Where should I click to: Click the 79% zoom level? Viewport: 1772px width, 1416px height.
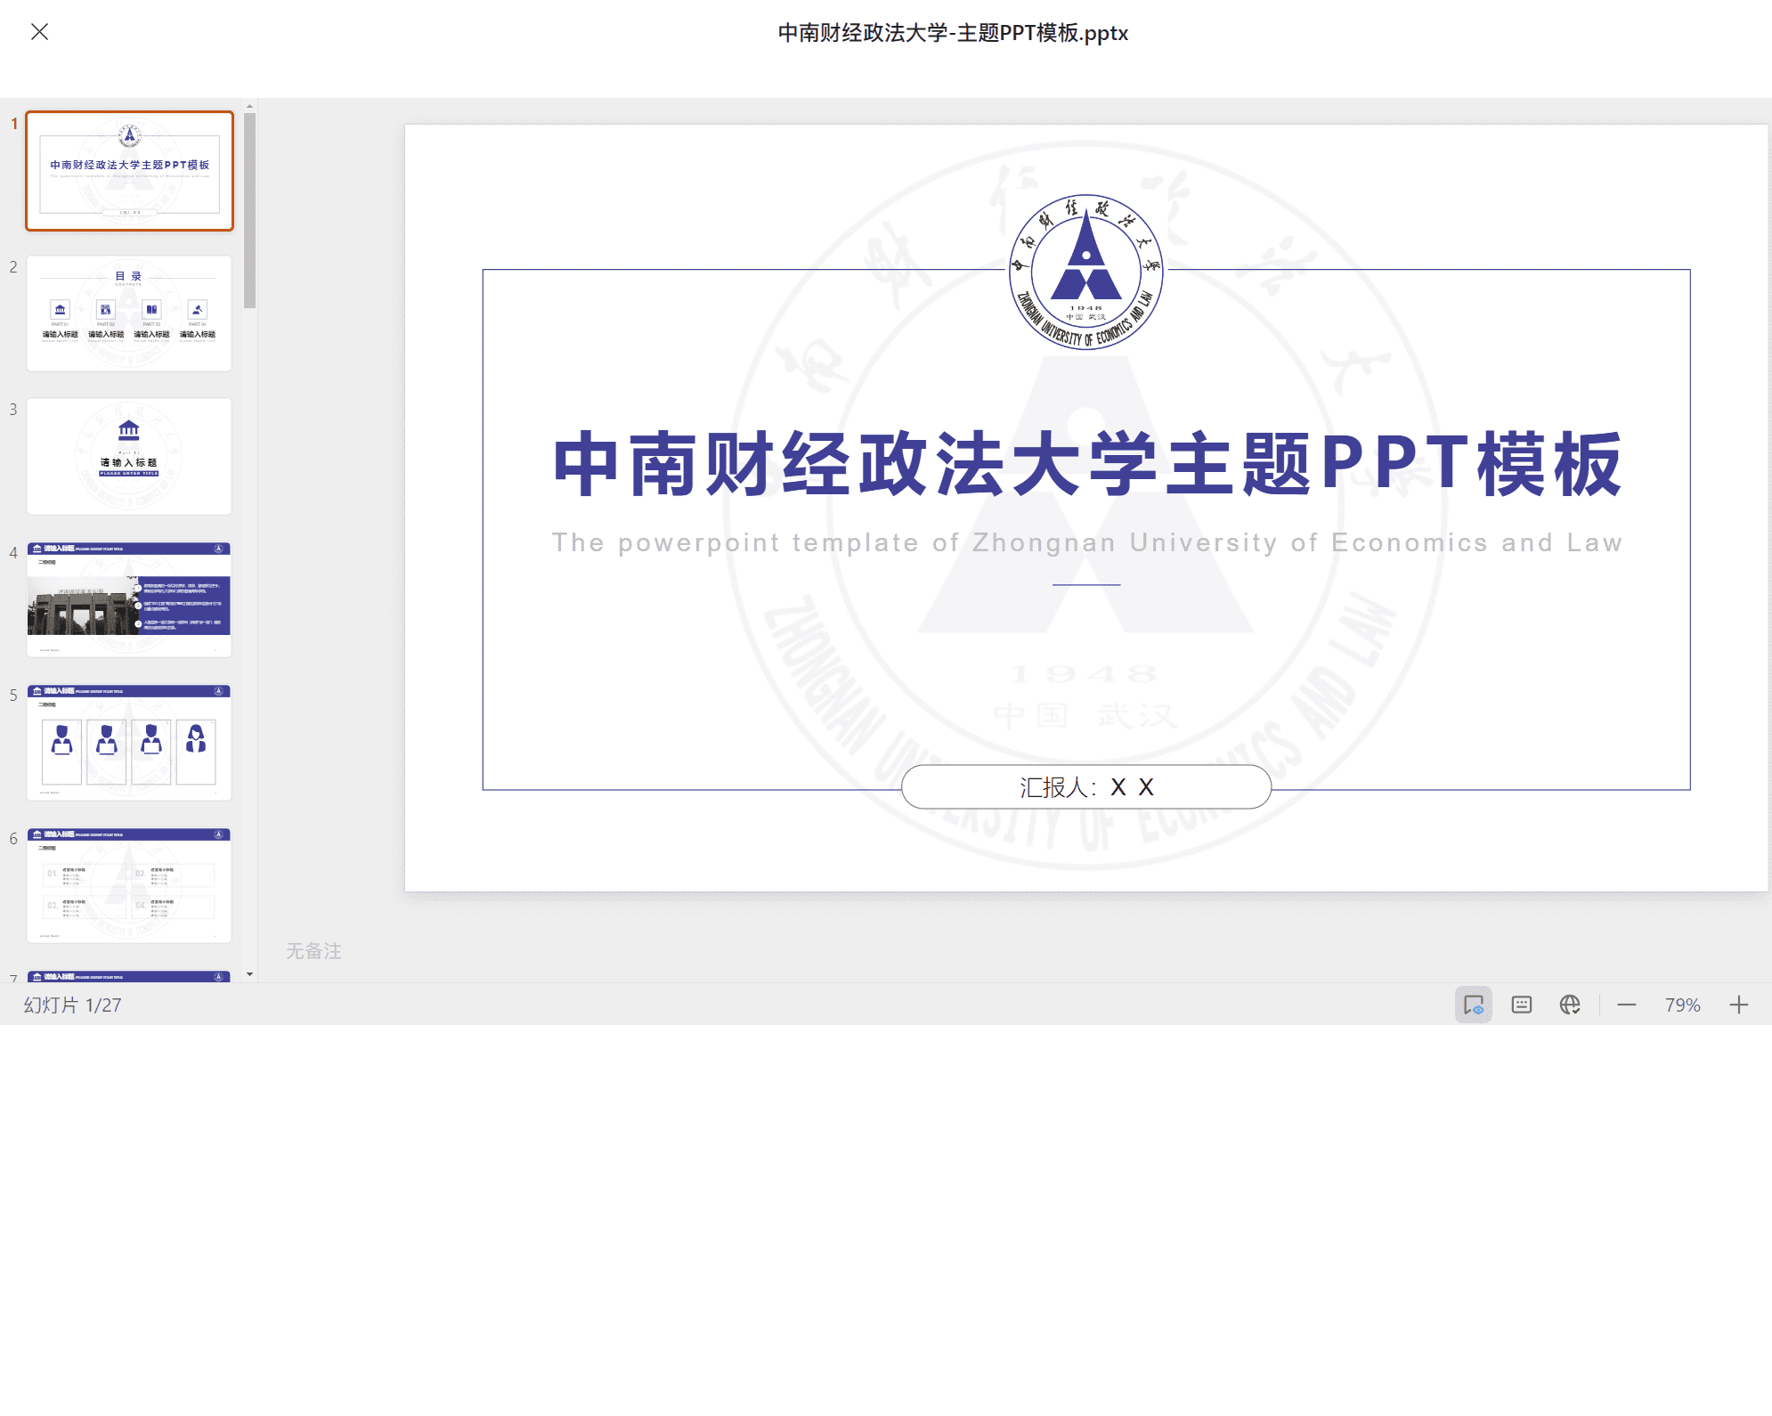coord(1683,1005)
